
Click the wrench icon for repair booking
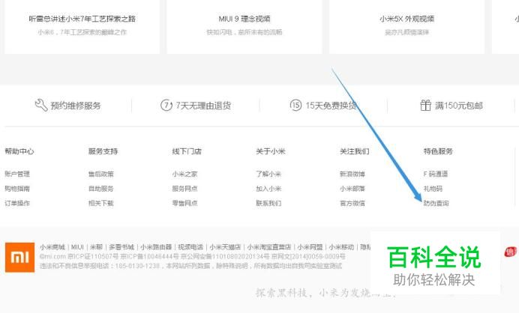coord(41,105)
